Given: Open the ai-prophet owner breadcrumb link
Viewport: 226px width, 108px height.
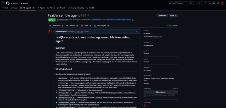Looking at the screenshot, I should [14, 3].
